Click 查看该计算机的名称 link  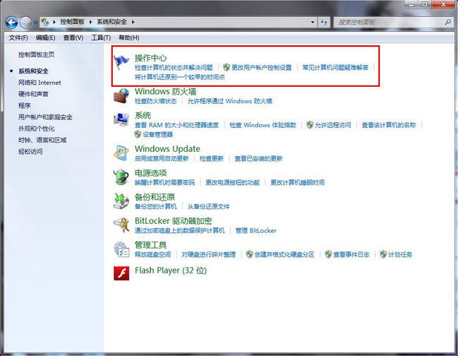[389, 125]
